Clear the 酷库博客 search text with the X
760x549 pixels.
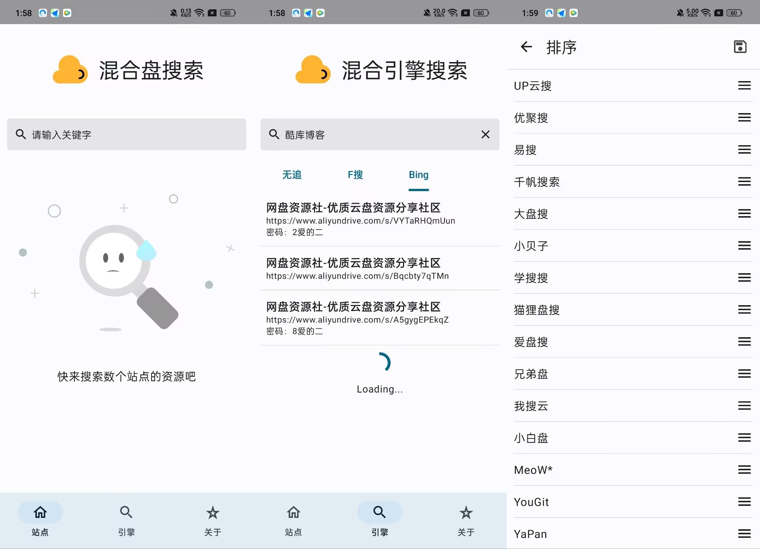coord(486,135)
